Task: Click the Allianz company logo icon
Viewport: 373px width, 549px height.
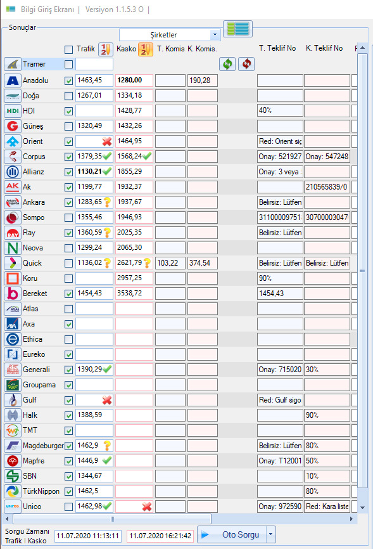Action: pos(13,172)
